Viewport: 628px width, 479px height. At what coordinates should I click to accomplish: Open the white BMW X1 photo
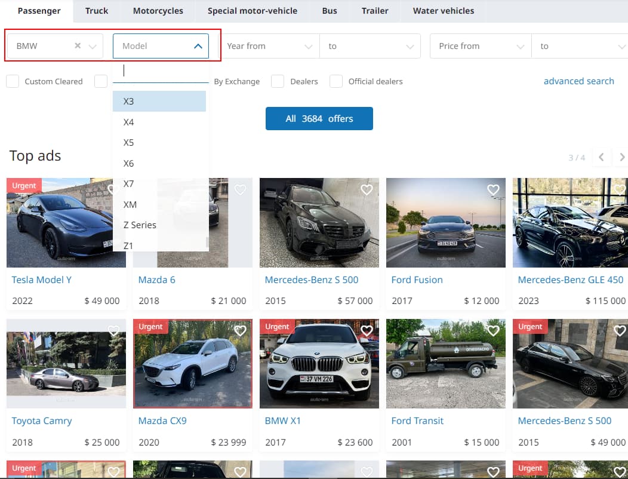click(x=319, y=364)
